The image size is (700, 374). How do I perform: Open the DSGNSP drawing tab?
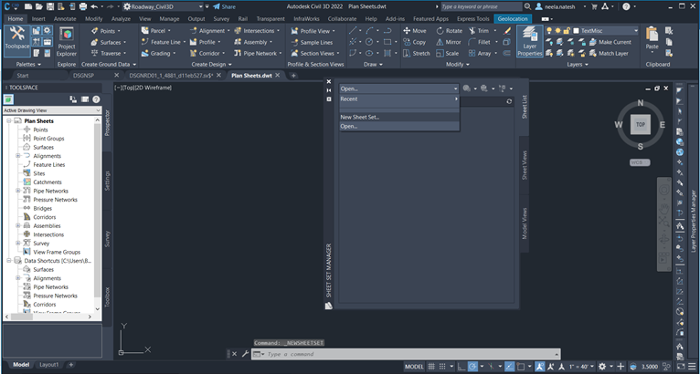83,76
